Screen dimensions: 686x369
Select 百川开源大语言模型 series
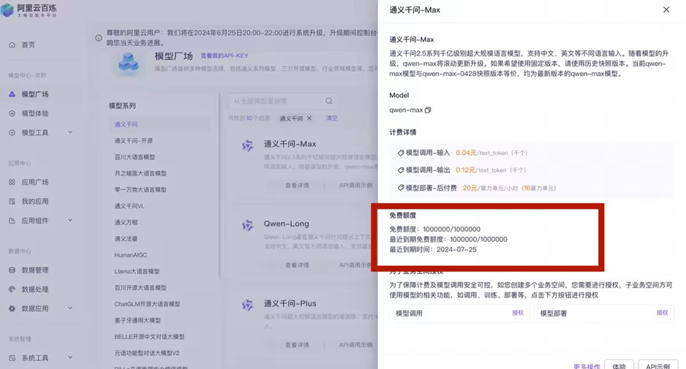pos(140,288)
